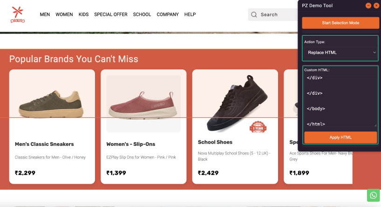Screen dimensions: 381x207
Task: Open the MEN menu
Action: pos(45,14)
